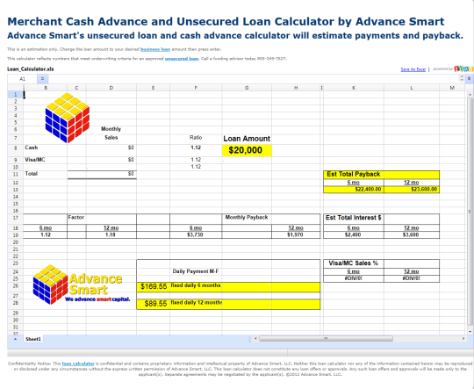Select column header L
The width and height of the screenshot is (474, 389).
(412, 88)
